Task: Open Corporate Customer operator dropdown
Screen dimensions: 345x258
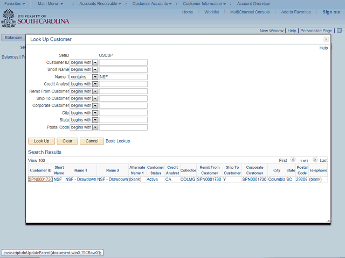Action: [x=95, y=105]
